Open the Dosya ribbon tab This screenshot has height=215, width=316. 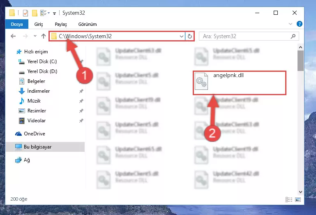(x=17, y=24)
